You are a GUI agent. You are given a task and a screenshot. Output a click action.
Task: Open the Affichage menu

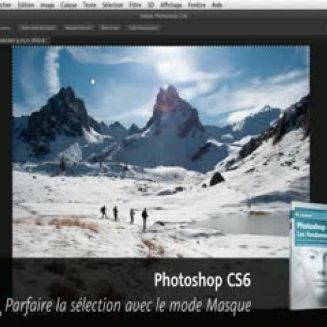click(x=171, y=5)
